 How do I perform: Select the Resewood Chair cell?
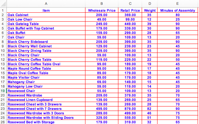(x=46, y=91)
